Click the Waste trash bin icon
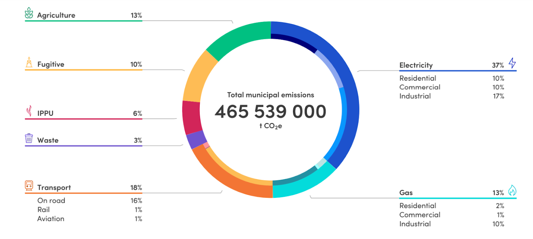Image resolution: width=533 pixels, height=239 pixels. click(x=29, y=139)
